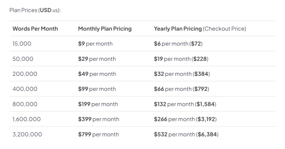Click the Words Per Month column header
285x149 pixels.
[x=35, y=29]
